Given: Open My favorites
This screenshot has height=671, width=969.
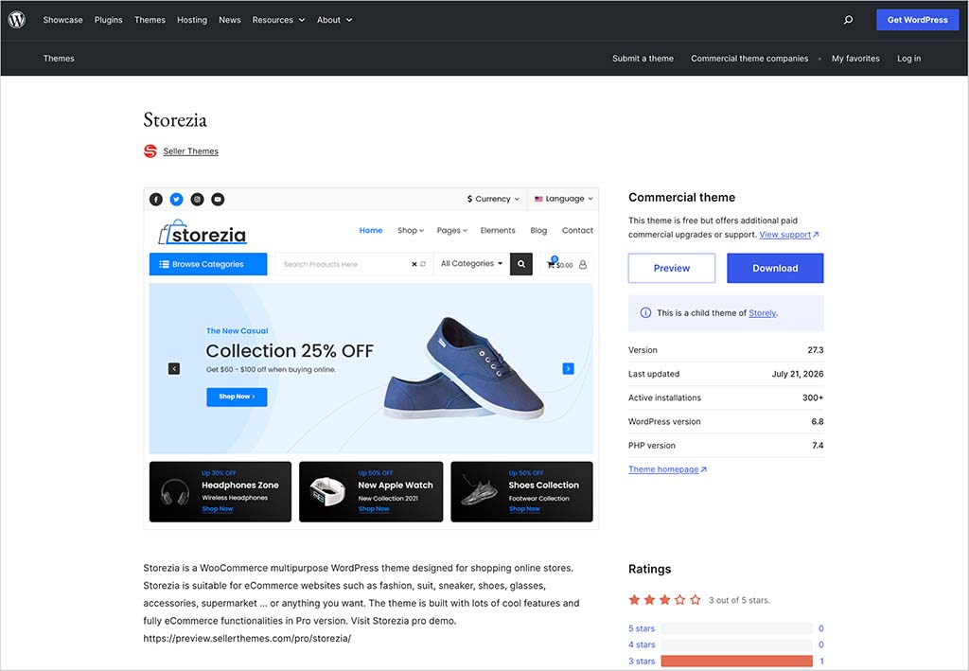Looking at the screenshot, I should (x=855, y=58).
